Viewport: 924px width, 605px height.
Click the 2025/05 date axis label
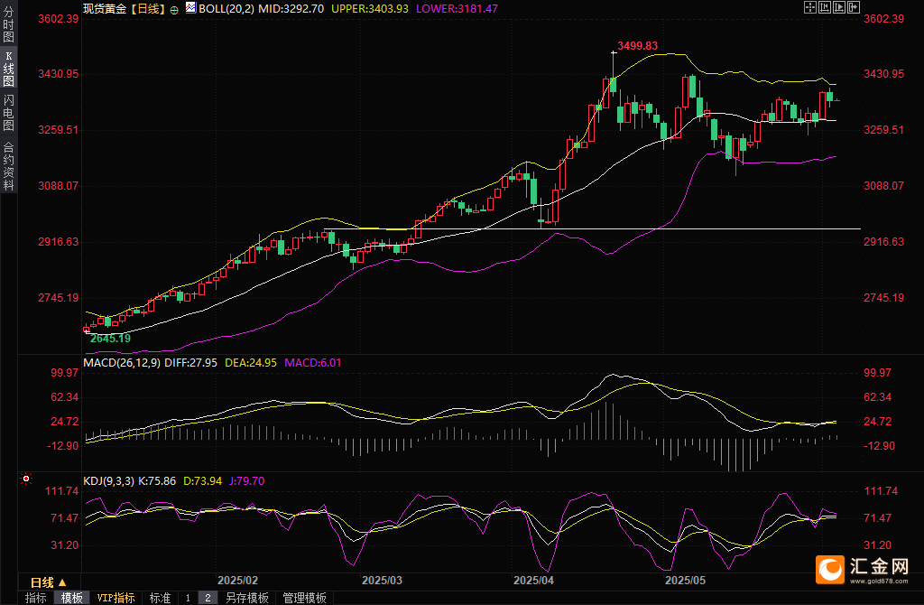pos(685,581)
